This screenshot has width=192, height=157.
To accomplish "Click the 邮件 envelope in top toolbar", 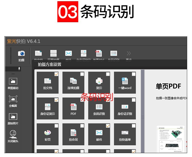I will [x=68, y=53].
